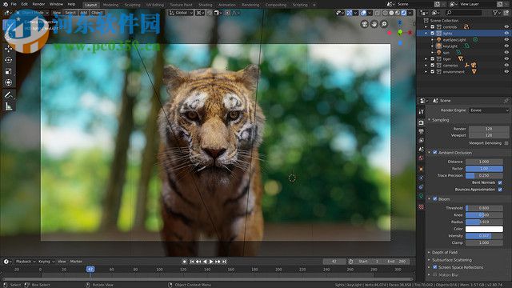Viewport: 512px width, 288px height.
Task: Open the File menu
Action: tap(14, 4)
